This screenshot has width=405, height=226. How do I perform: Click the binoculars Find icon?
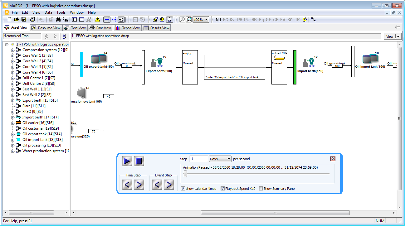(58, 20)
